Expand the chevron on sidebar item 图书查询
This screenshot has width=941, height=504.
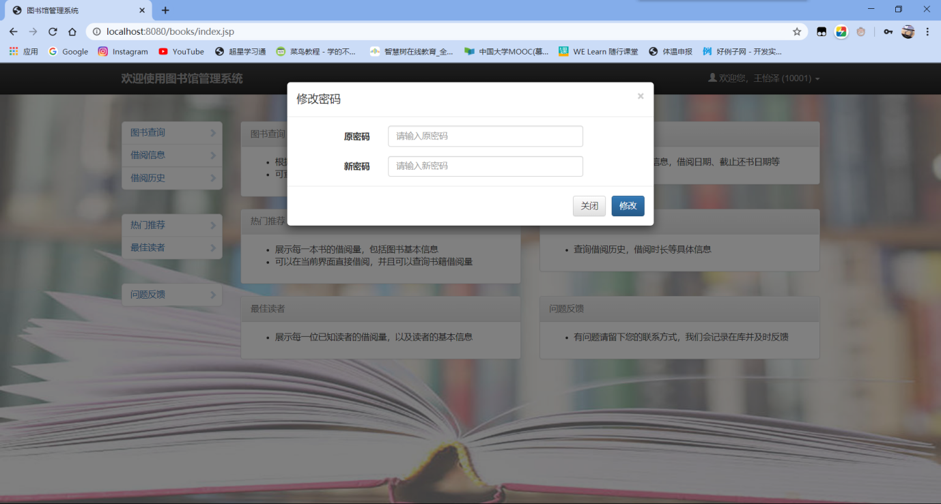[213, 133]
